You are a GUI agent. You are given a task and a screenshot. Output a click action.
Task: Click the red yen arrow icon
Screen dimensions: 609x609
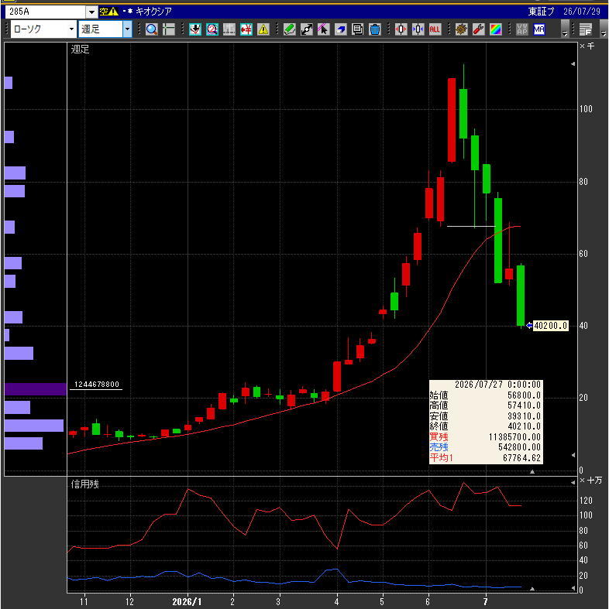[x=246, y=29]
